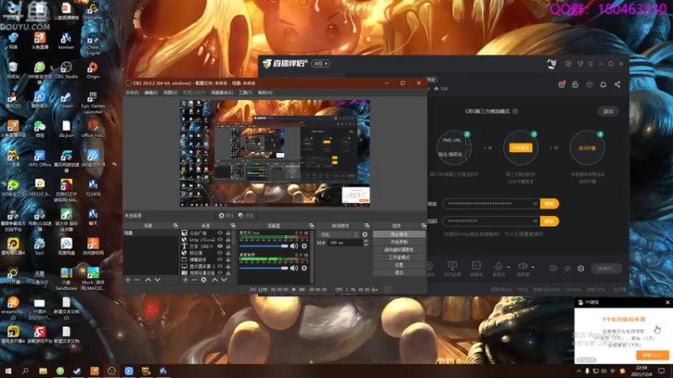673x378 pixels.
Task: Pop out the scene transitions dock panel
Action: [367, 225]
